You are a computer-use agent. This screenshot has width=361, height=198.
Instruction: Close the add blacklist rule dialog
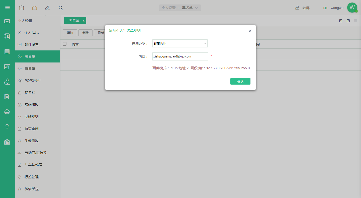pyautogui.click(x=250, y=31)
